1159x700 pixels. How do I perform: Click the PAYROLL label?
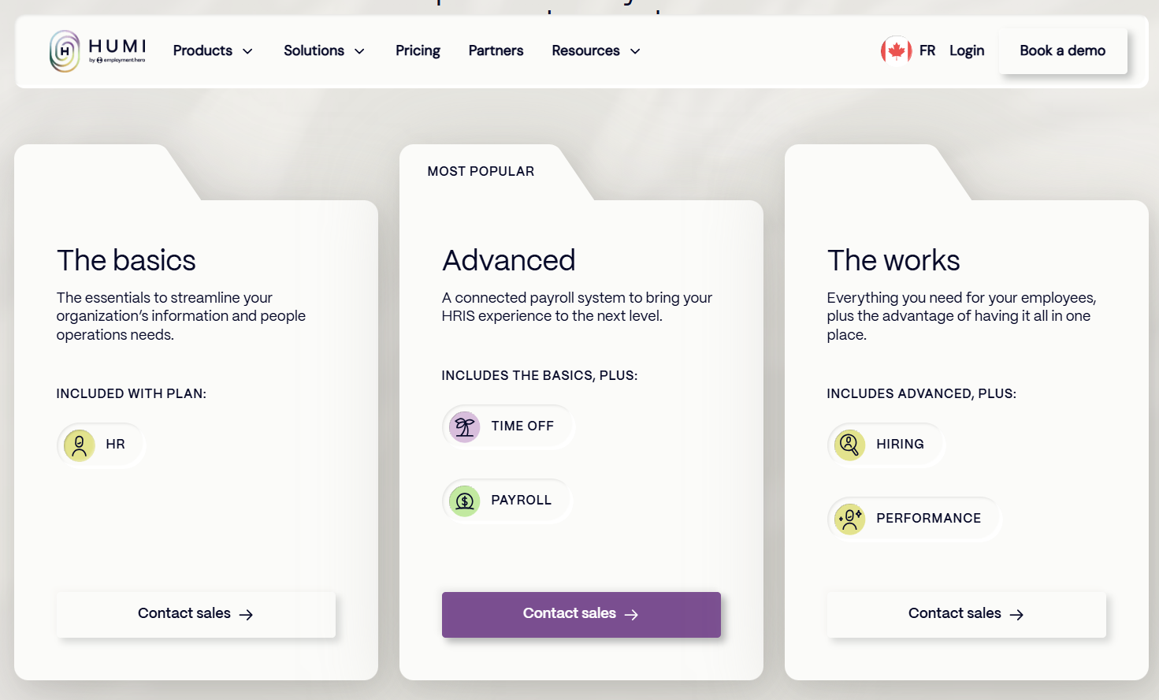(521, 501)
